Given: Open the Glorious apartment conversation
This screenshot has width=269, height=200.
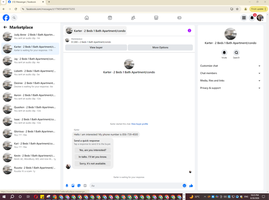Looking at the screenshot, I should (30, 133).
